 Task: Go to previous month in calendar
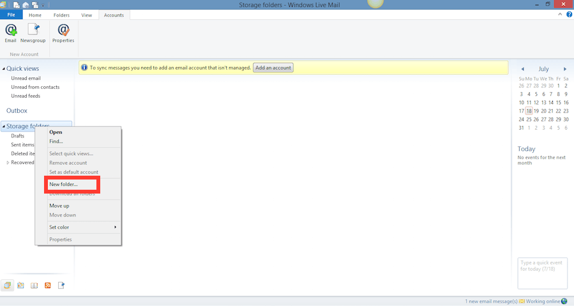(x=523, y=69)
